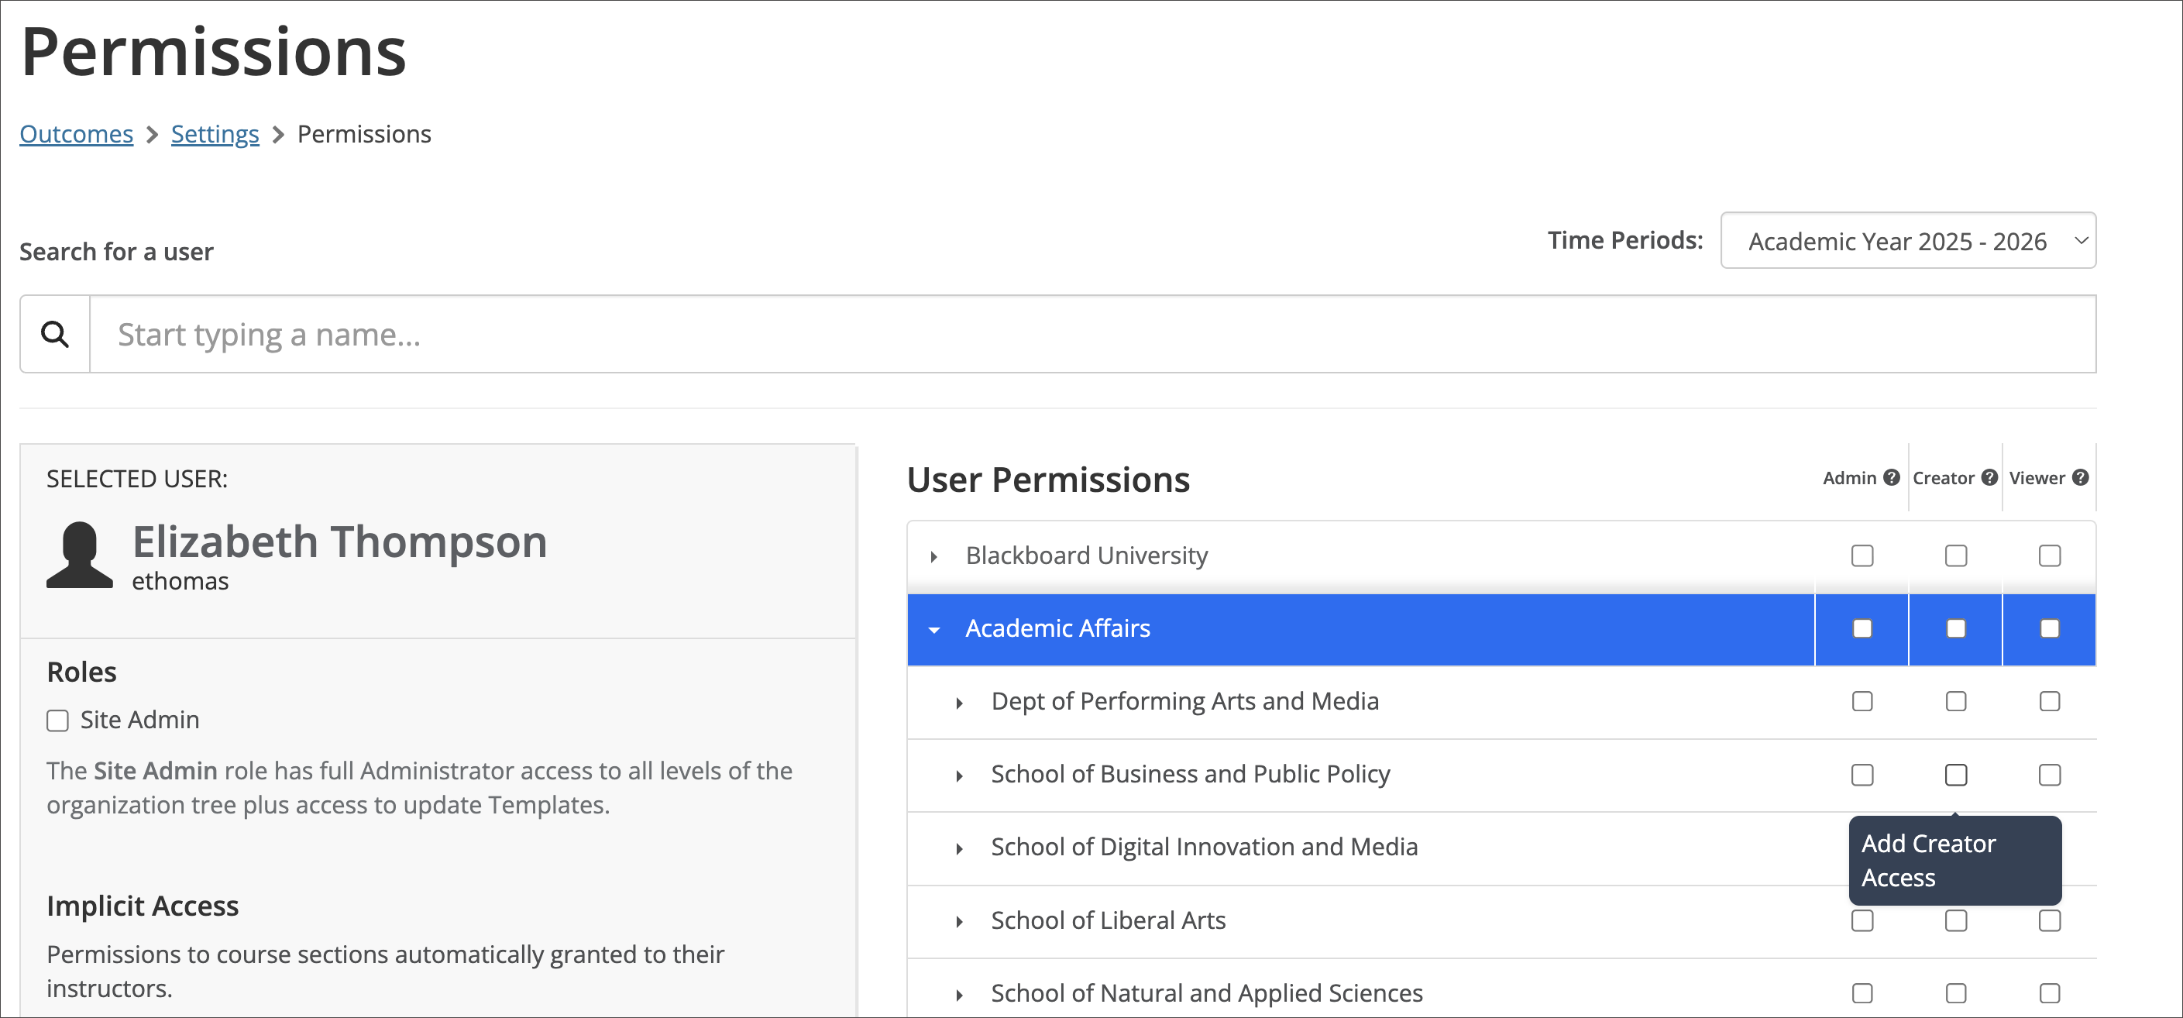The width and height of the screenshot is (2183, 1018).
Task: Select the School of Liberal Arts label
Action: [1109, 920]
